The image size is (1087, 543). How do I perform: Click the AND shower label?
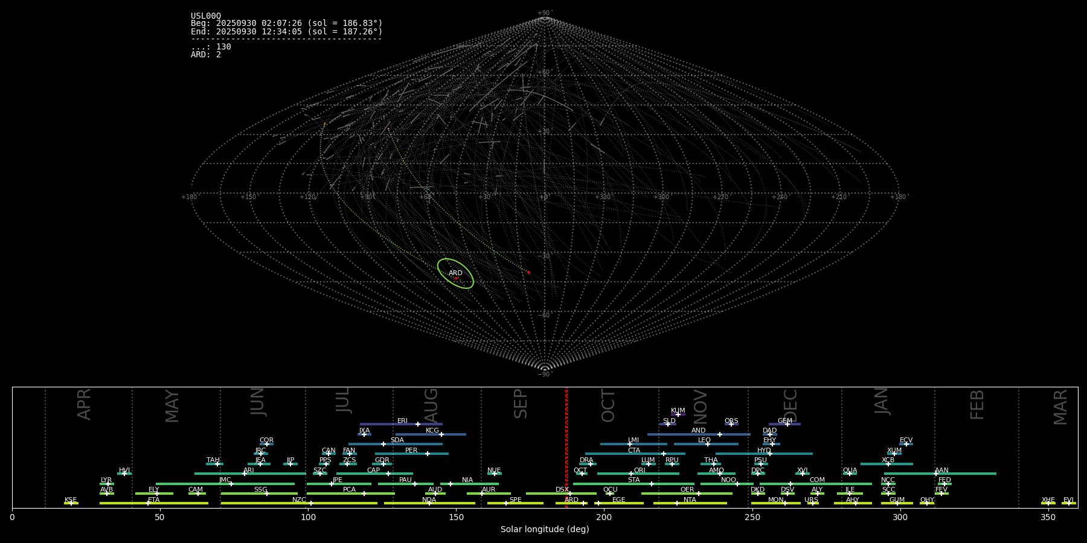pyautogui.click(x=698, y=430)
